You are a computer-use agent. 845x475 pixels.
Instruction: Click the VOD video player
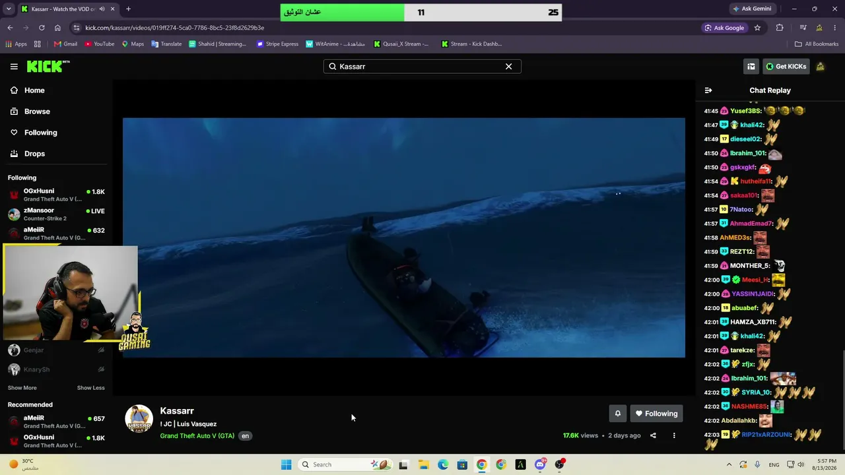point(404,237)
